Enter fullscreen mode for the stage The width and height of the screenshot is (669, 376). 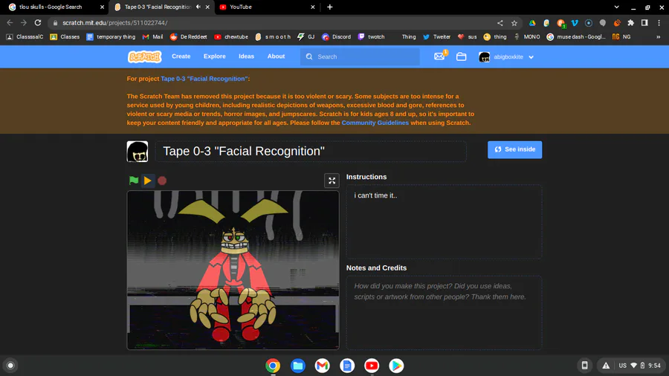pos(332,181)
